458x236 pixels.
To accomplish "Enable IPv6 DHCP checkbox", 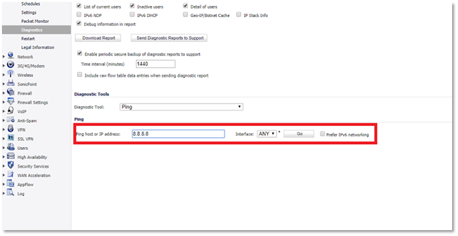I will tap(133, 14).
